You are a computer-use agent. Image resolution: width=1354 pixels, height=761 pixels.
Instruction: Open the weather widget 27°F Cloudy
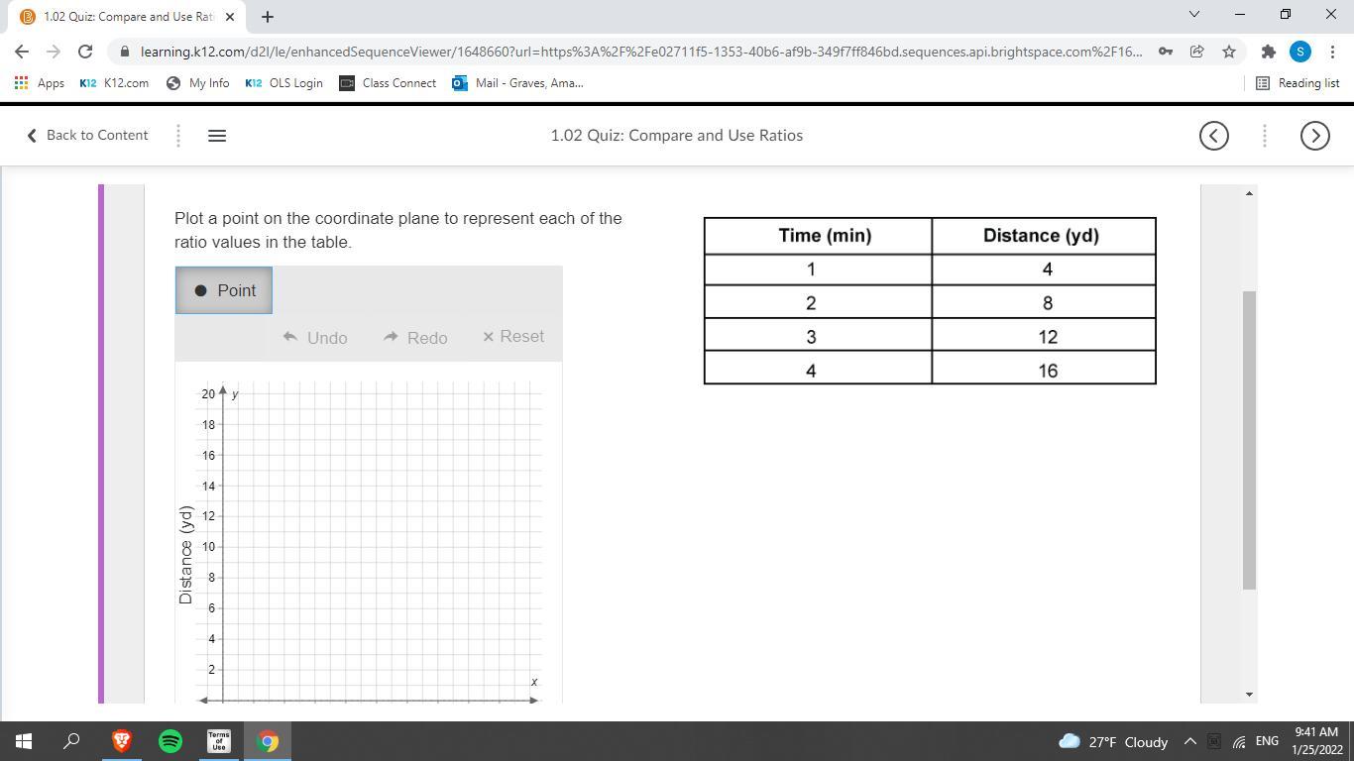[x=1113, y=741]
